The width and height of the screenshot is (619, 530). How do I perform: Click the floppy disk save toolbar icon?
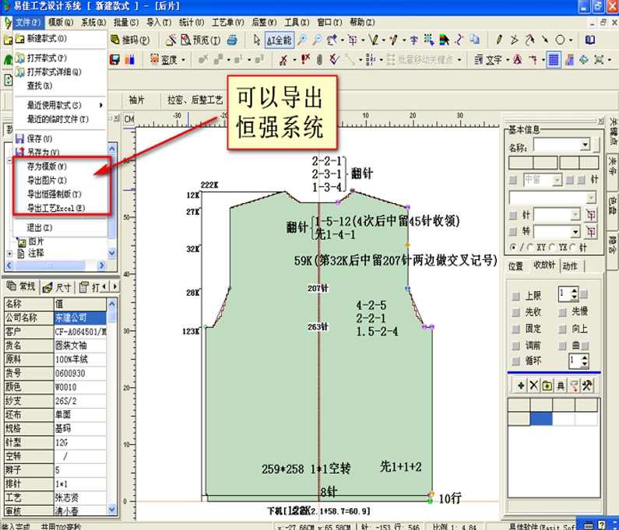(x=114, y=60)
